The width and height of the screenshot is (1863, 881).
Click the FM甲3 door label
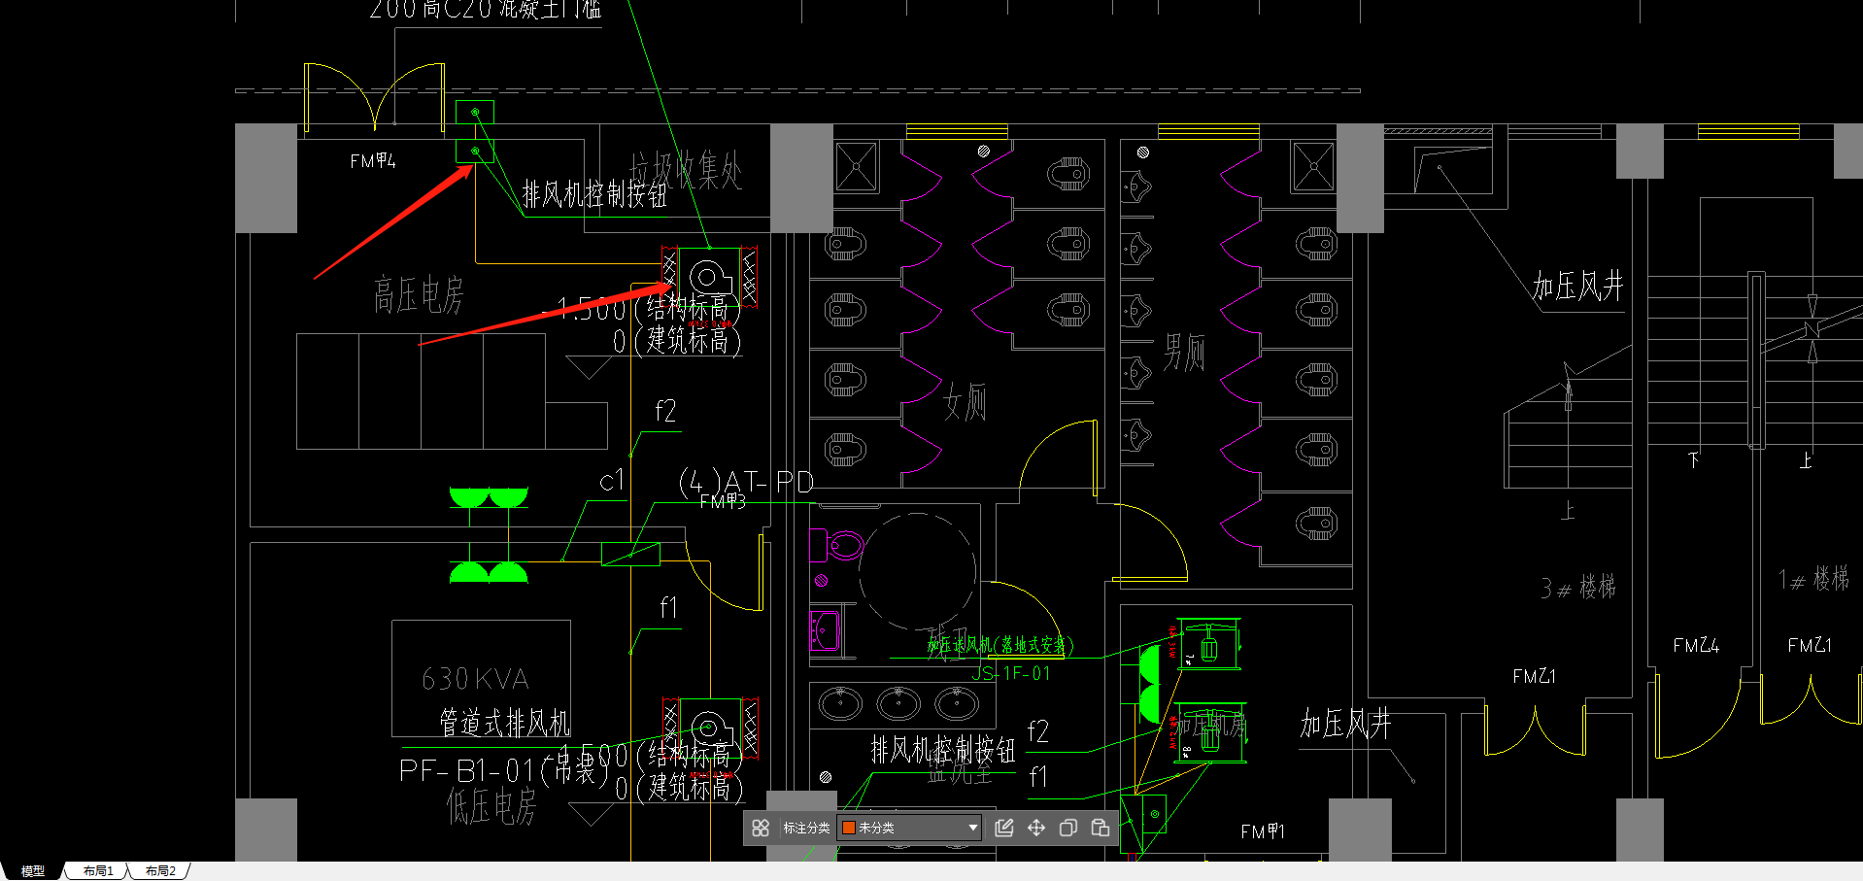click(723, 502)
